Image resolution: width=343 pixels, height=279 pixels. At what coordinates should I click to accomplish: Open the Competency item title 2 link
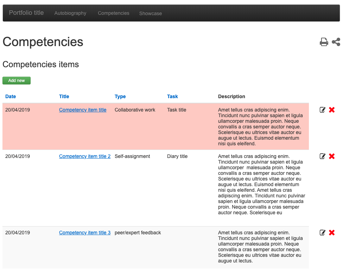click(x=85, y=157)
